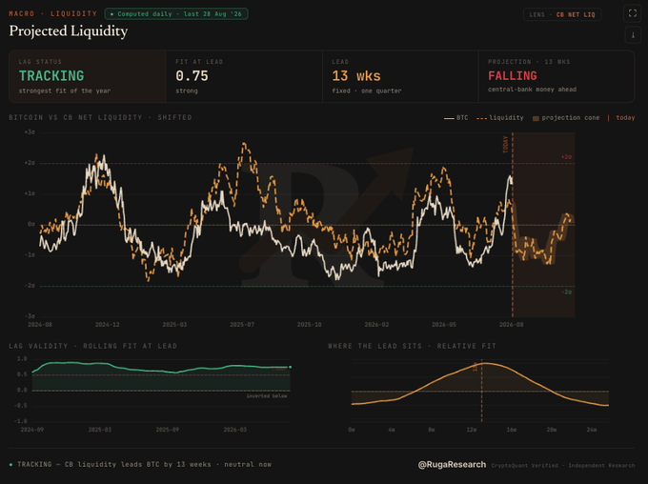
Task: Select the FALLING projection value
Action: point(513,75)
